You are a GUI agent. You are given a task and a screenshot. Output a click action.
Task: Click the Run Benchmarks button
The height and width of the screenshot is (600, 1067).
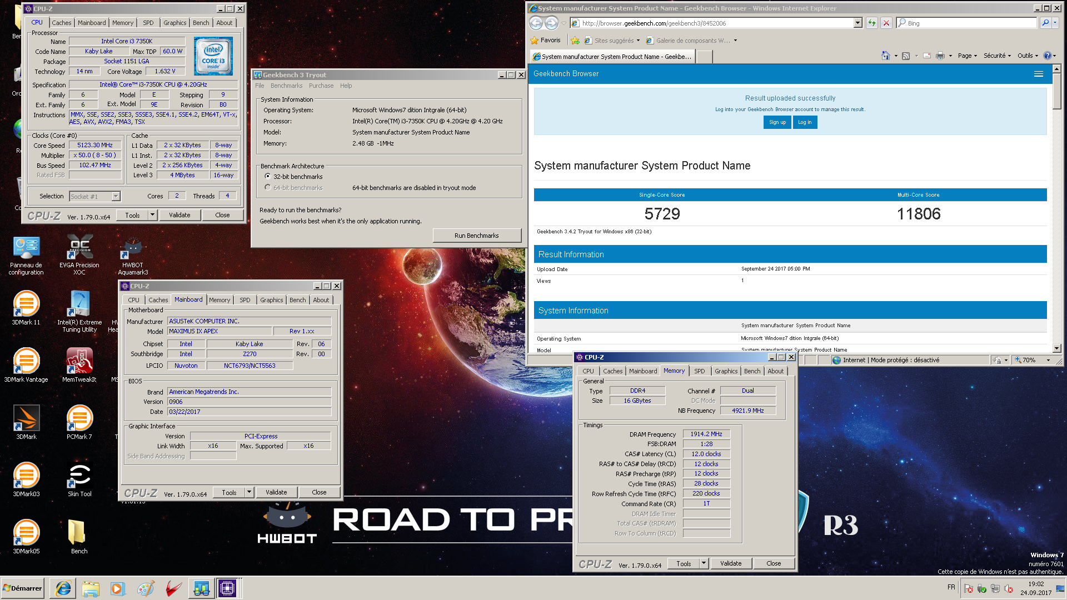point(477,236)
